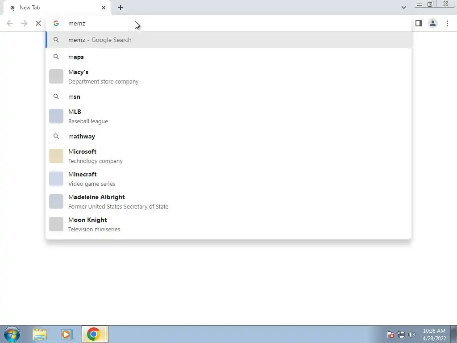This screenshot has height=343, width=457.
Task: Open the tab search chevron
Action: (x=403, y=8)
